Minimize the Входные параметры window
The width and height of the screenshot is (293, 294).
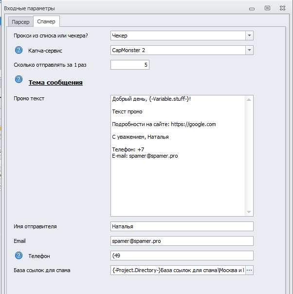[x=252, y=8]
